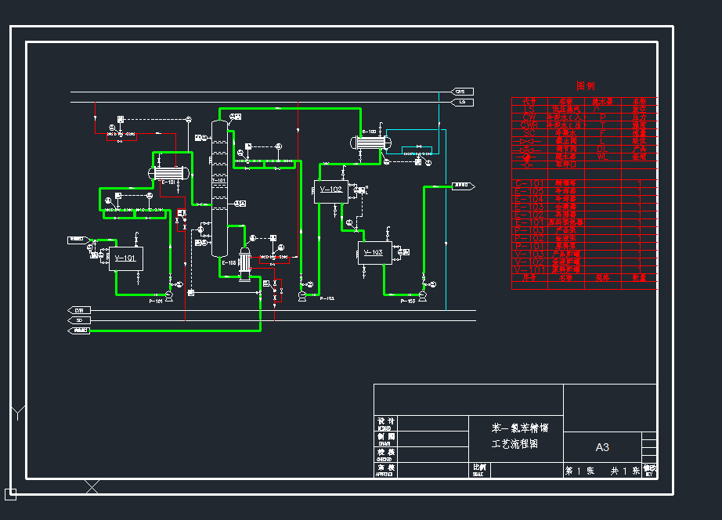Select the A3 sheet size label

(x=602, y=447)
